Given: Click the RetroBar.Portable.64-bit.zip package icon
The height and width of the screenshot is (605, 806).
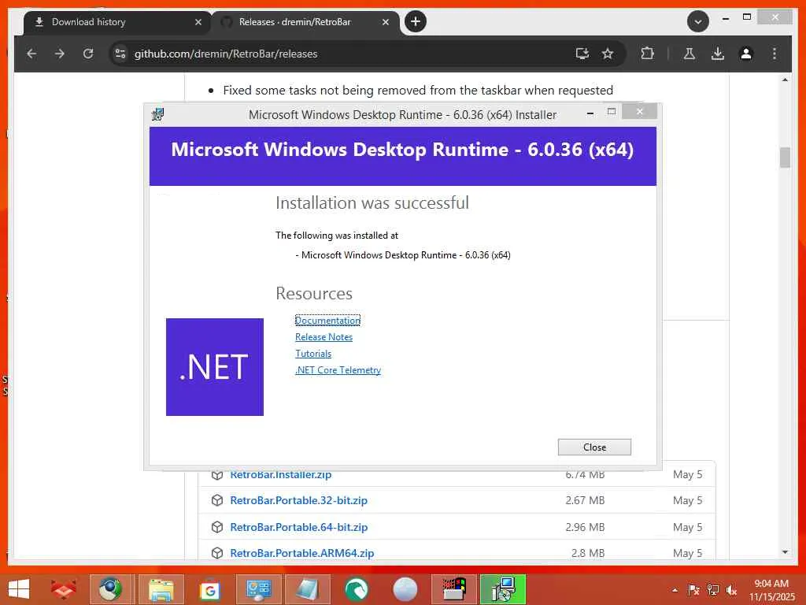Looking at the screenshot, I should [217, 527].
